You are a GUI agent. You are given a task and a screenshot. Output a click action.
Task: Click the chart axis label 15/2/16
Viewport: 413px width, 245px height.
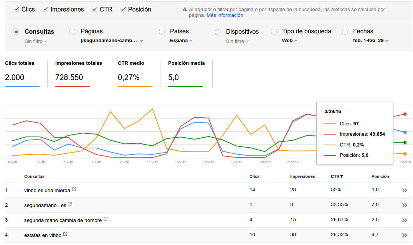coord(208,162)
